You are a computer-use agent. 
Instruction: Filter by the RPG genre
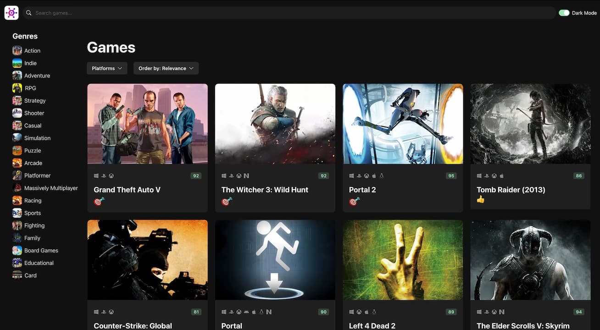[30, 88]
